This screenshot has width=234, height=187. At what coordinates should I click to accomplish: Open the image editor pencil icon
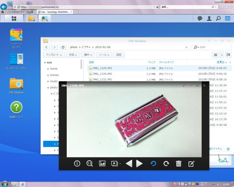191,164
